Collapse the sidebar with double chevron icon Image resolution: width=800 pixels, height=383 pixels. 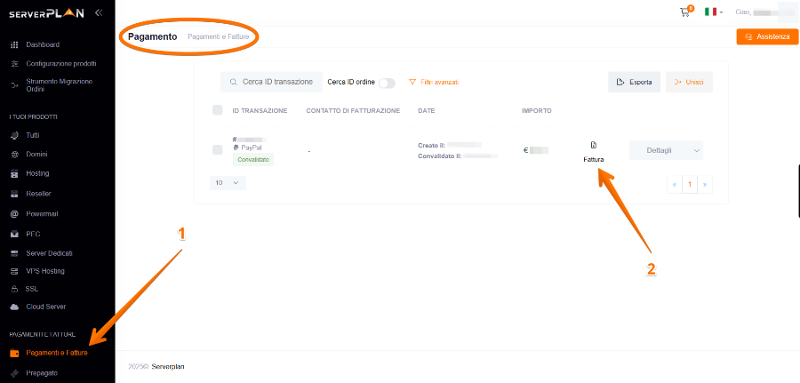[98, 12]
